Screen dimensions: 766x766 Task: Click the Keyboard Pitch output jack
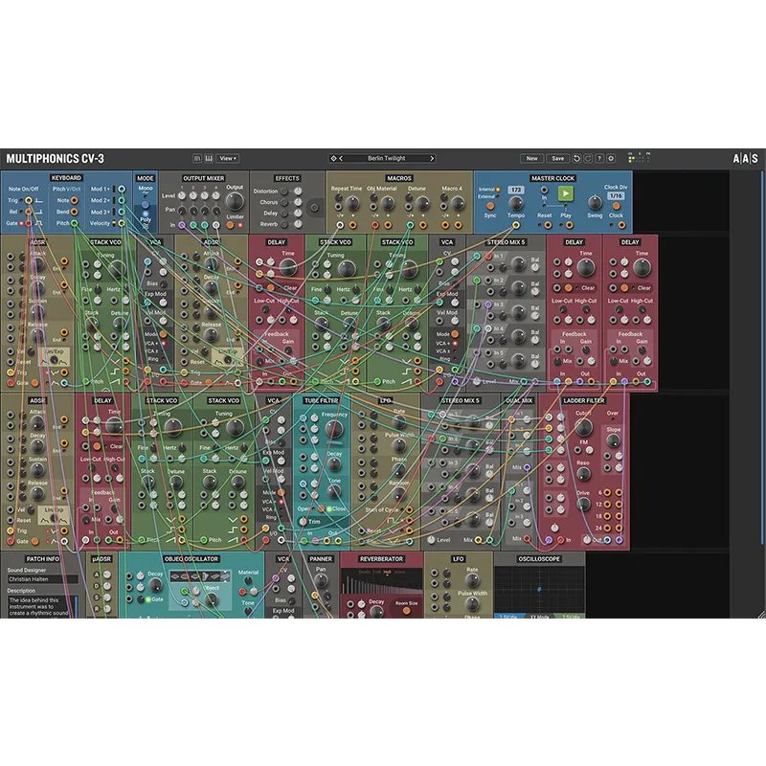[x=75, y=223]
